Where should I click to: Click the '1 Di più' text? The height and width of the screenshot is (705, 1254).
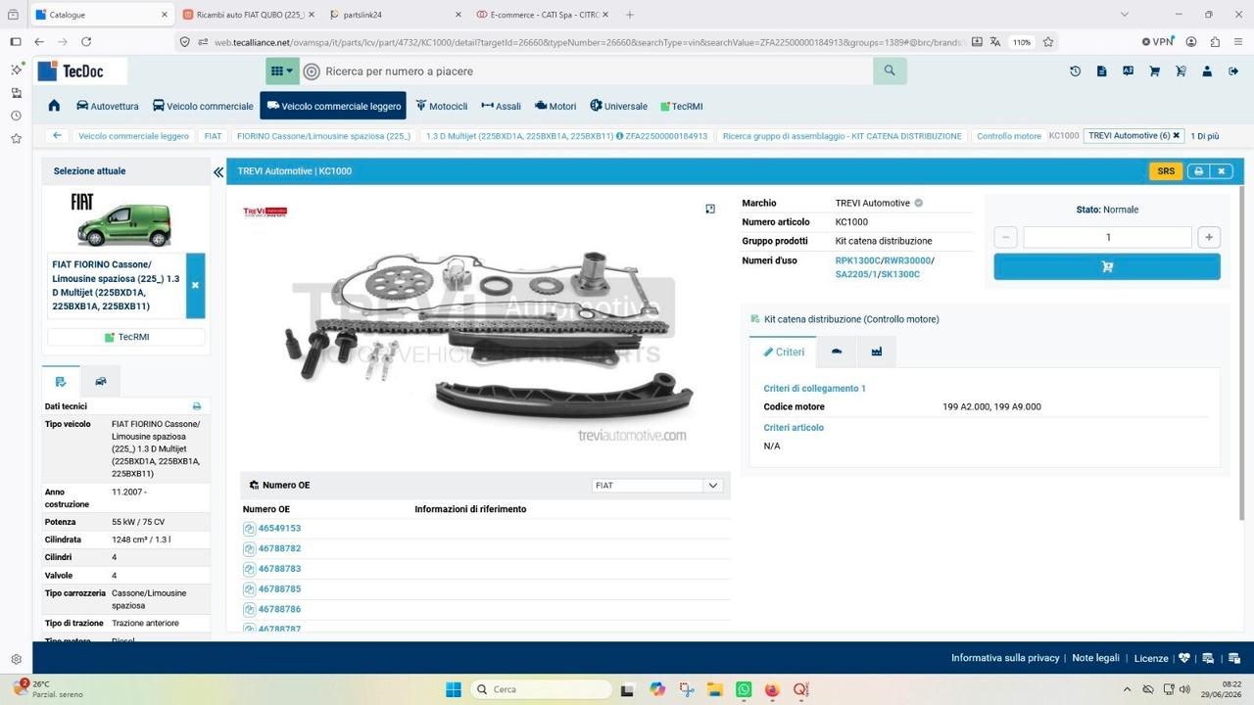point(1205,136)
